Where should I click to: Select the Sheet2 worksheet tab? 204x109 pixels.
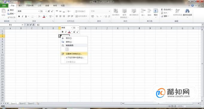coord(22,103)
